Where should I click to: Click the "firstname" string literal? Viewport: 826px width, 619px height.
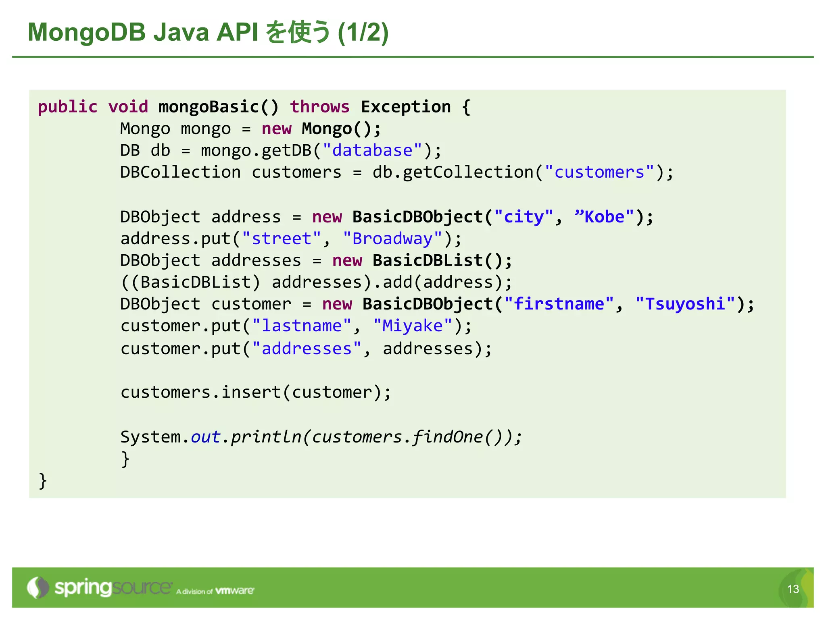pos(559,304)
